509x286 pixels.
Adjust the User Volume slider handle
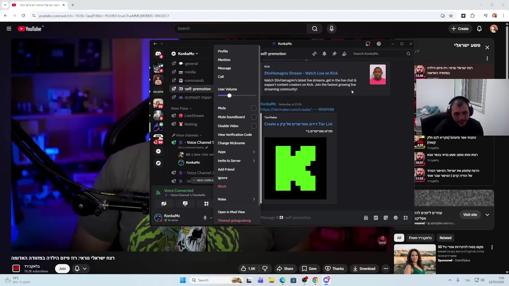point(229,96)
